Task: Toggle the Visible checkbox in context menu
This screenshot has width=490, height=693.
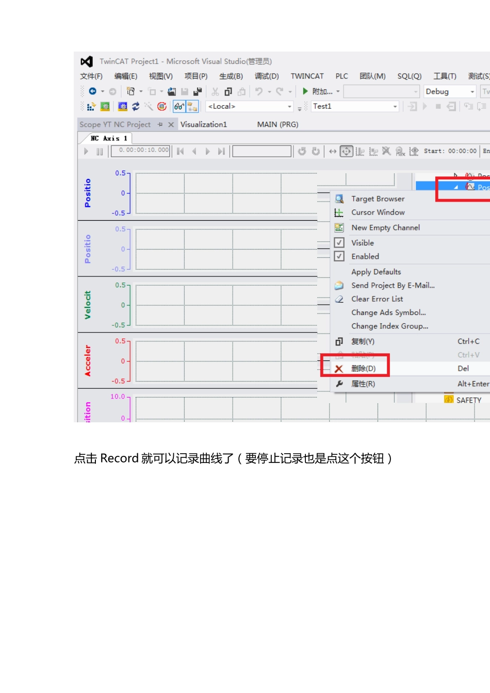Action: coord(339,242)
